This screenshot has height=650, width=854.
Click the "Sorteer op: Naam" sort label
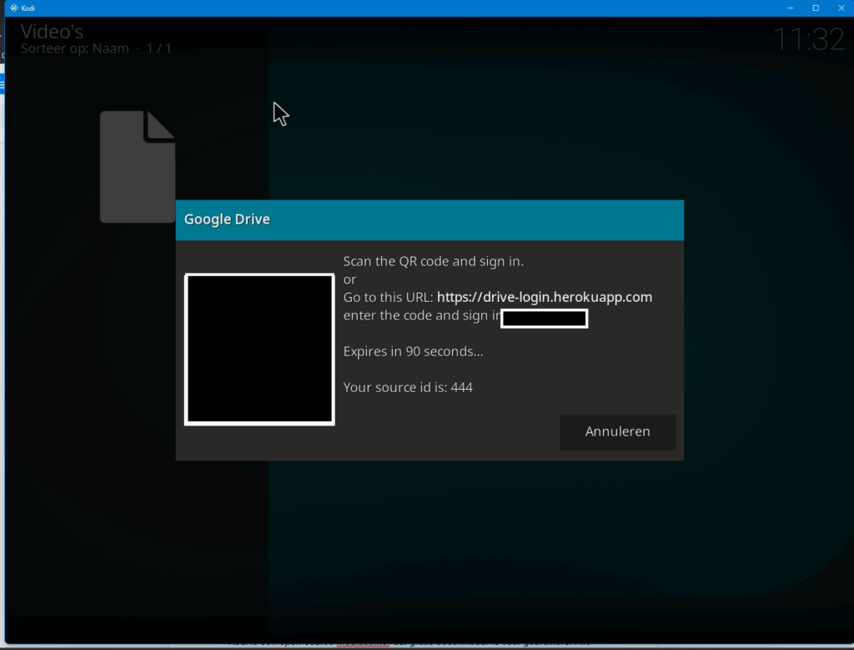click(x=75, y=48)
